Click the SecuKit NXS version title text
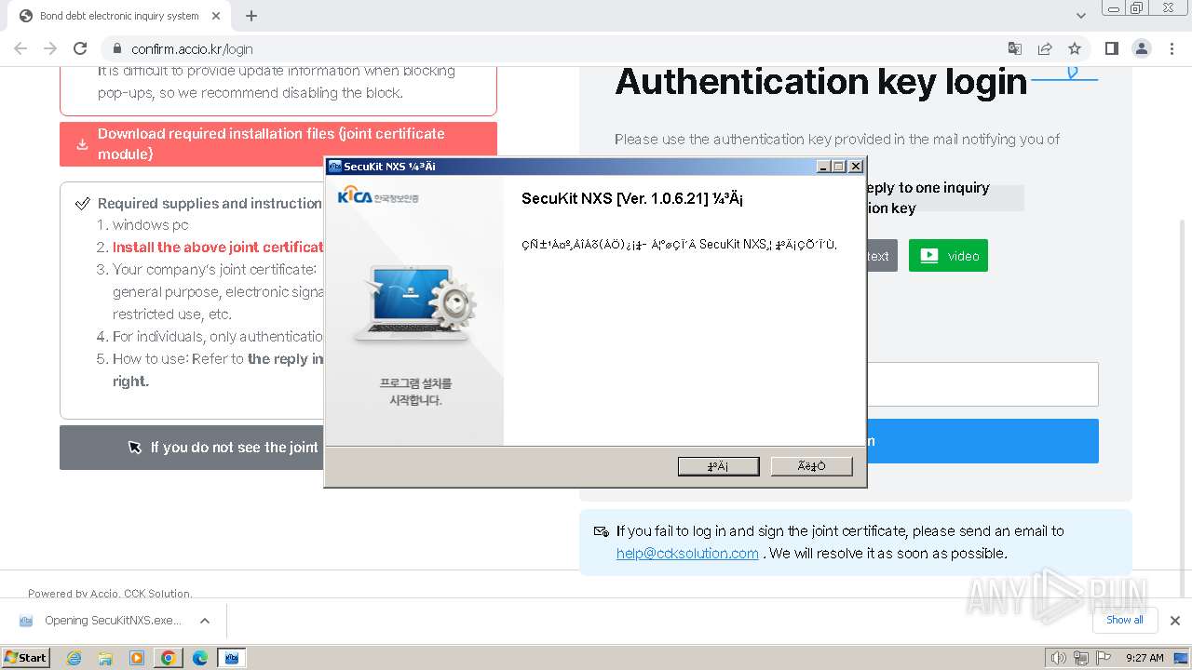1192x670 pixels. 631,199
